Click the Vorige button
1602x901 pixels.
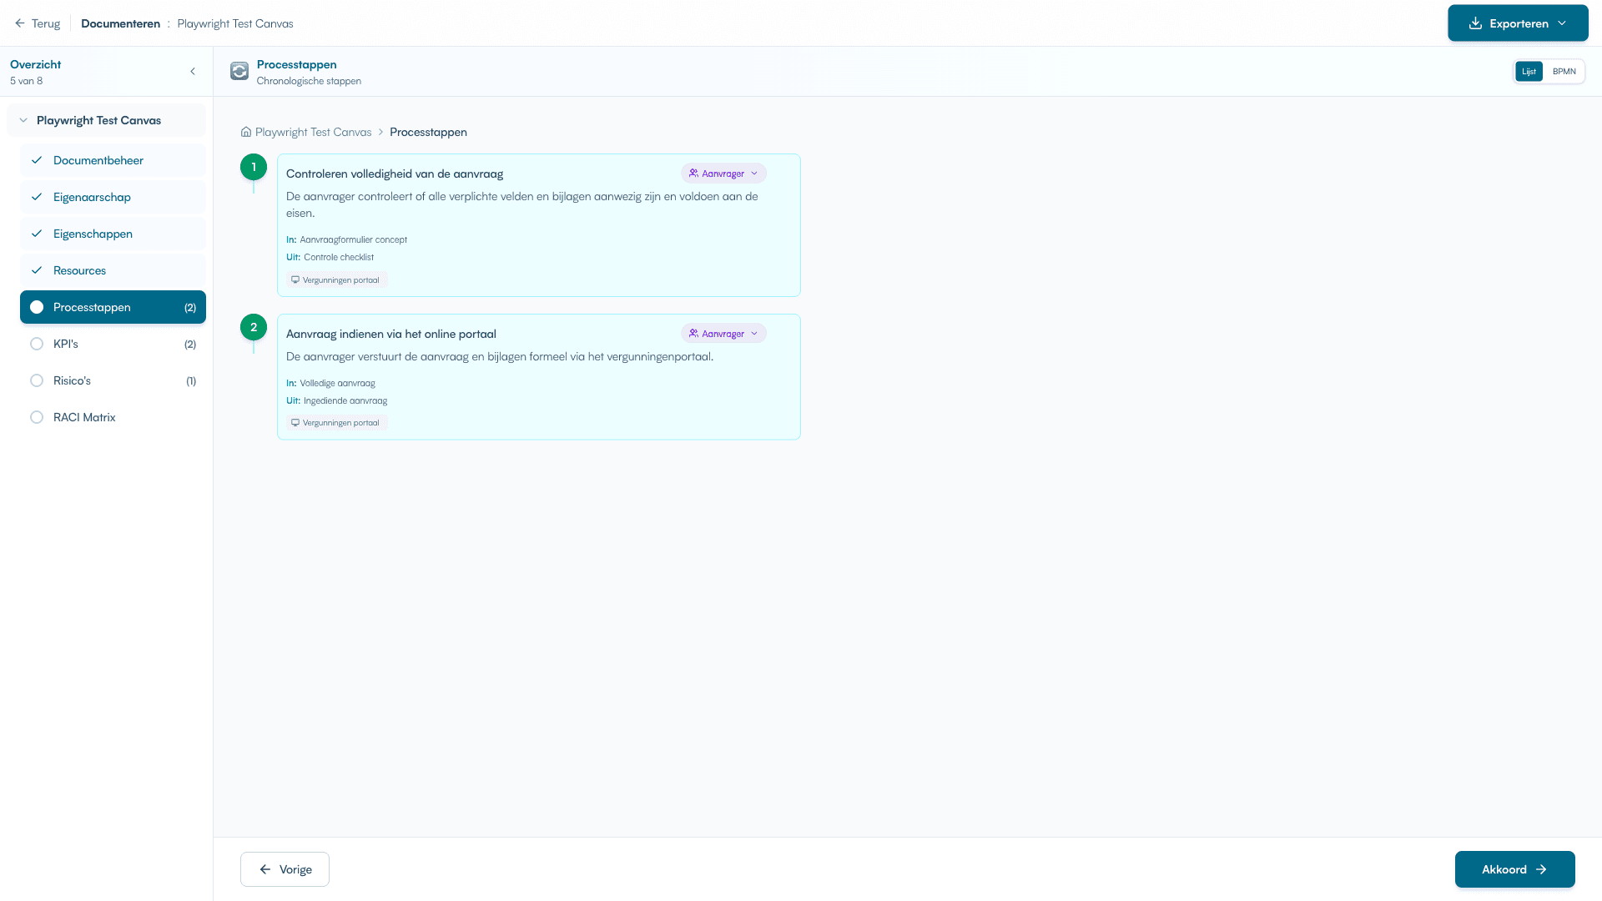(284, 868)
